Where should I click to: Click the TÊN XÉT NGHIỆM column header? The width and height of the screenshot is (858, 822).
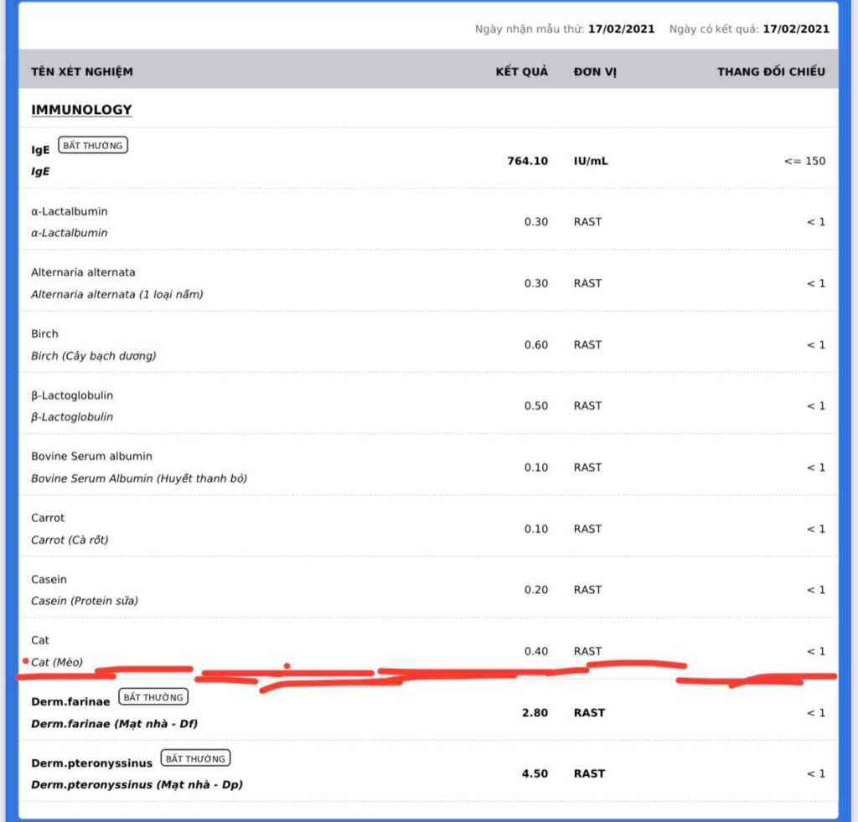[x=82, y=71]
